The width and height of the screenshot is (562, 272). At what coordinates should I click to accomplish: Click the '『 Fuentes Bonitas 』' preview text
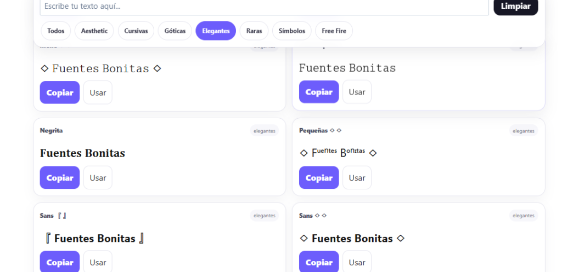94,239
